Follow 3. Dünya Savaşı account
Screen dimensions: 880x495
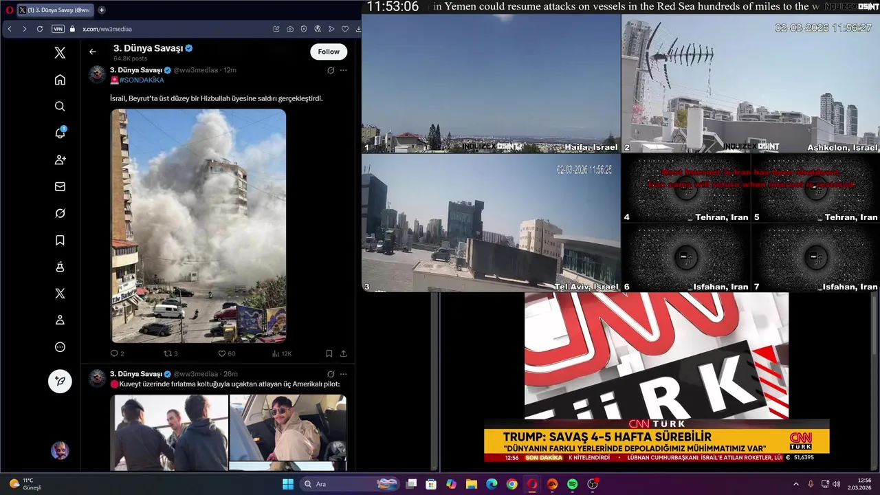pos(329,52)
